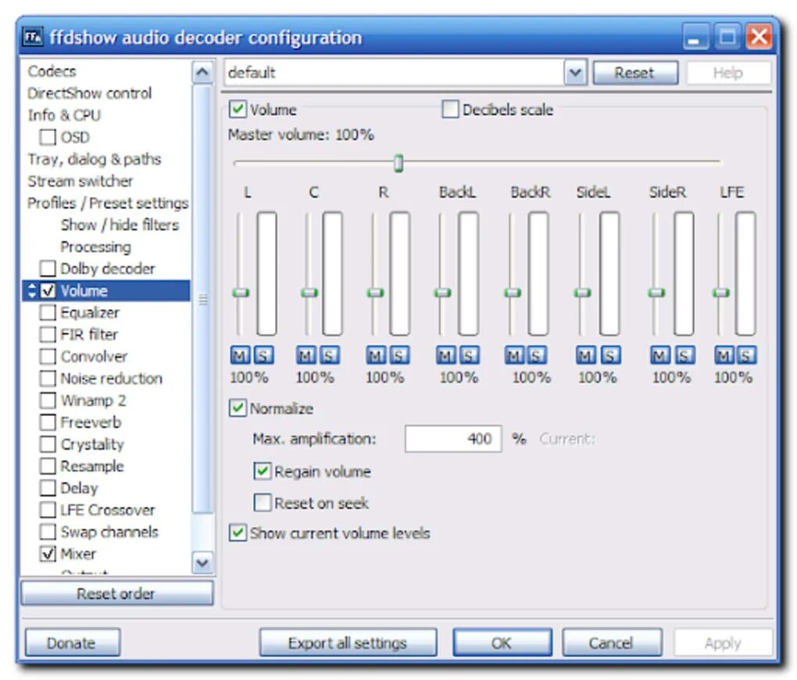Solo the BackL channel with S button
Image resolution: width=797 pixels, height=680 pixels.
point(469,355)
